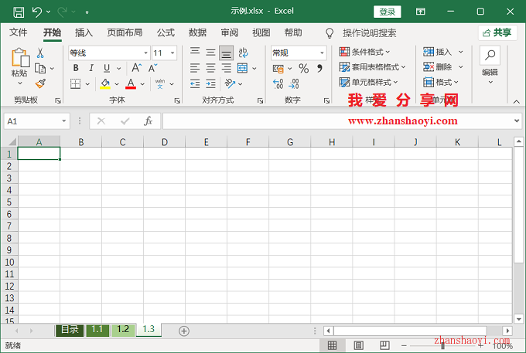
Task: Decrease decimal places
Action: pos(294,83)
